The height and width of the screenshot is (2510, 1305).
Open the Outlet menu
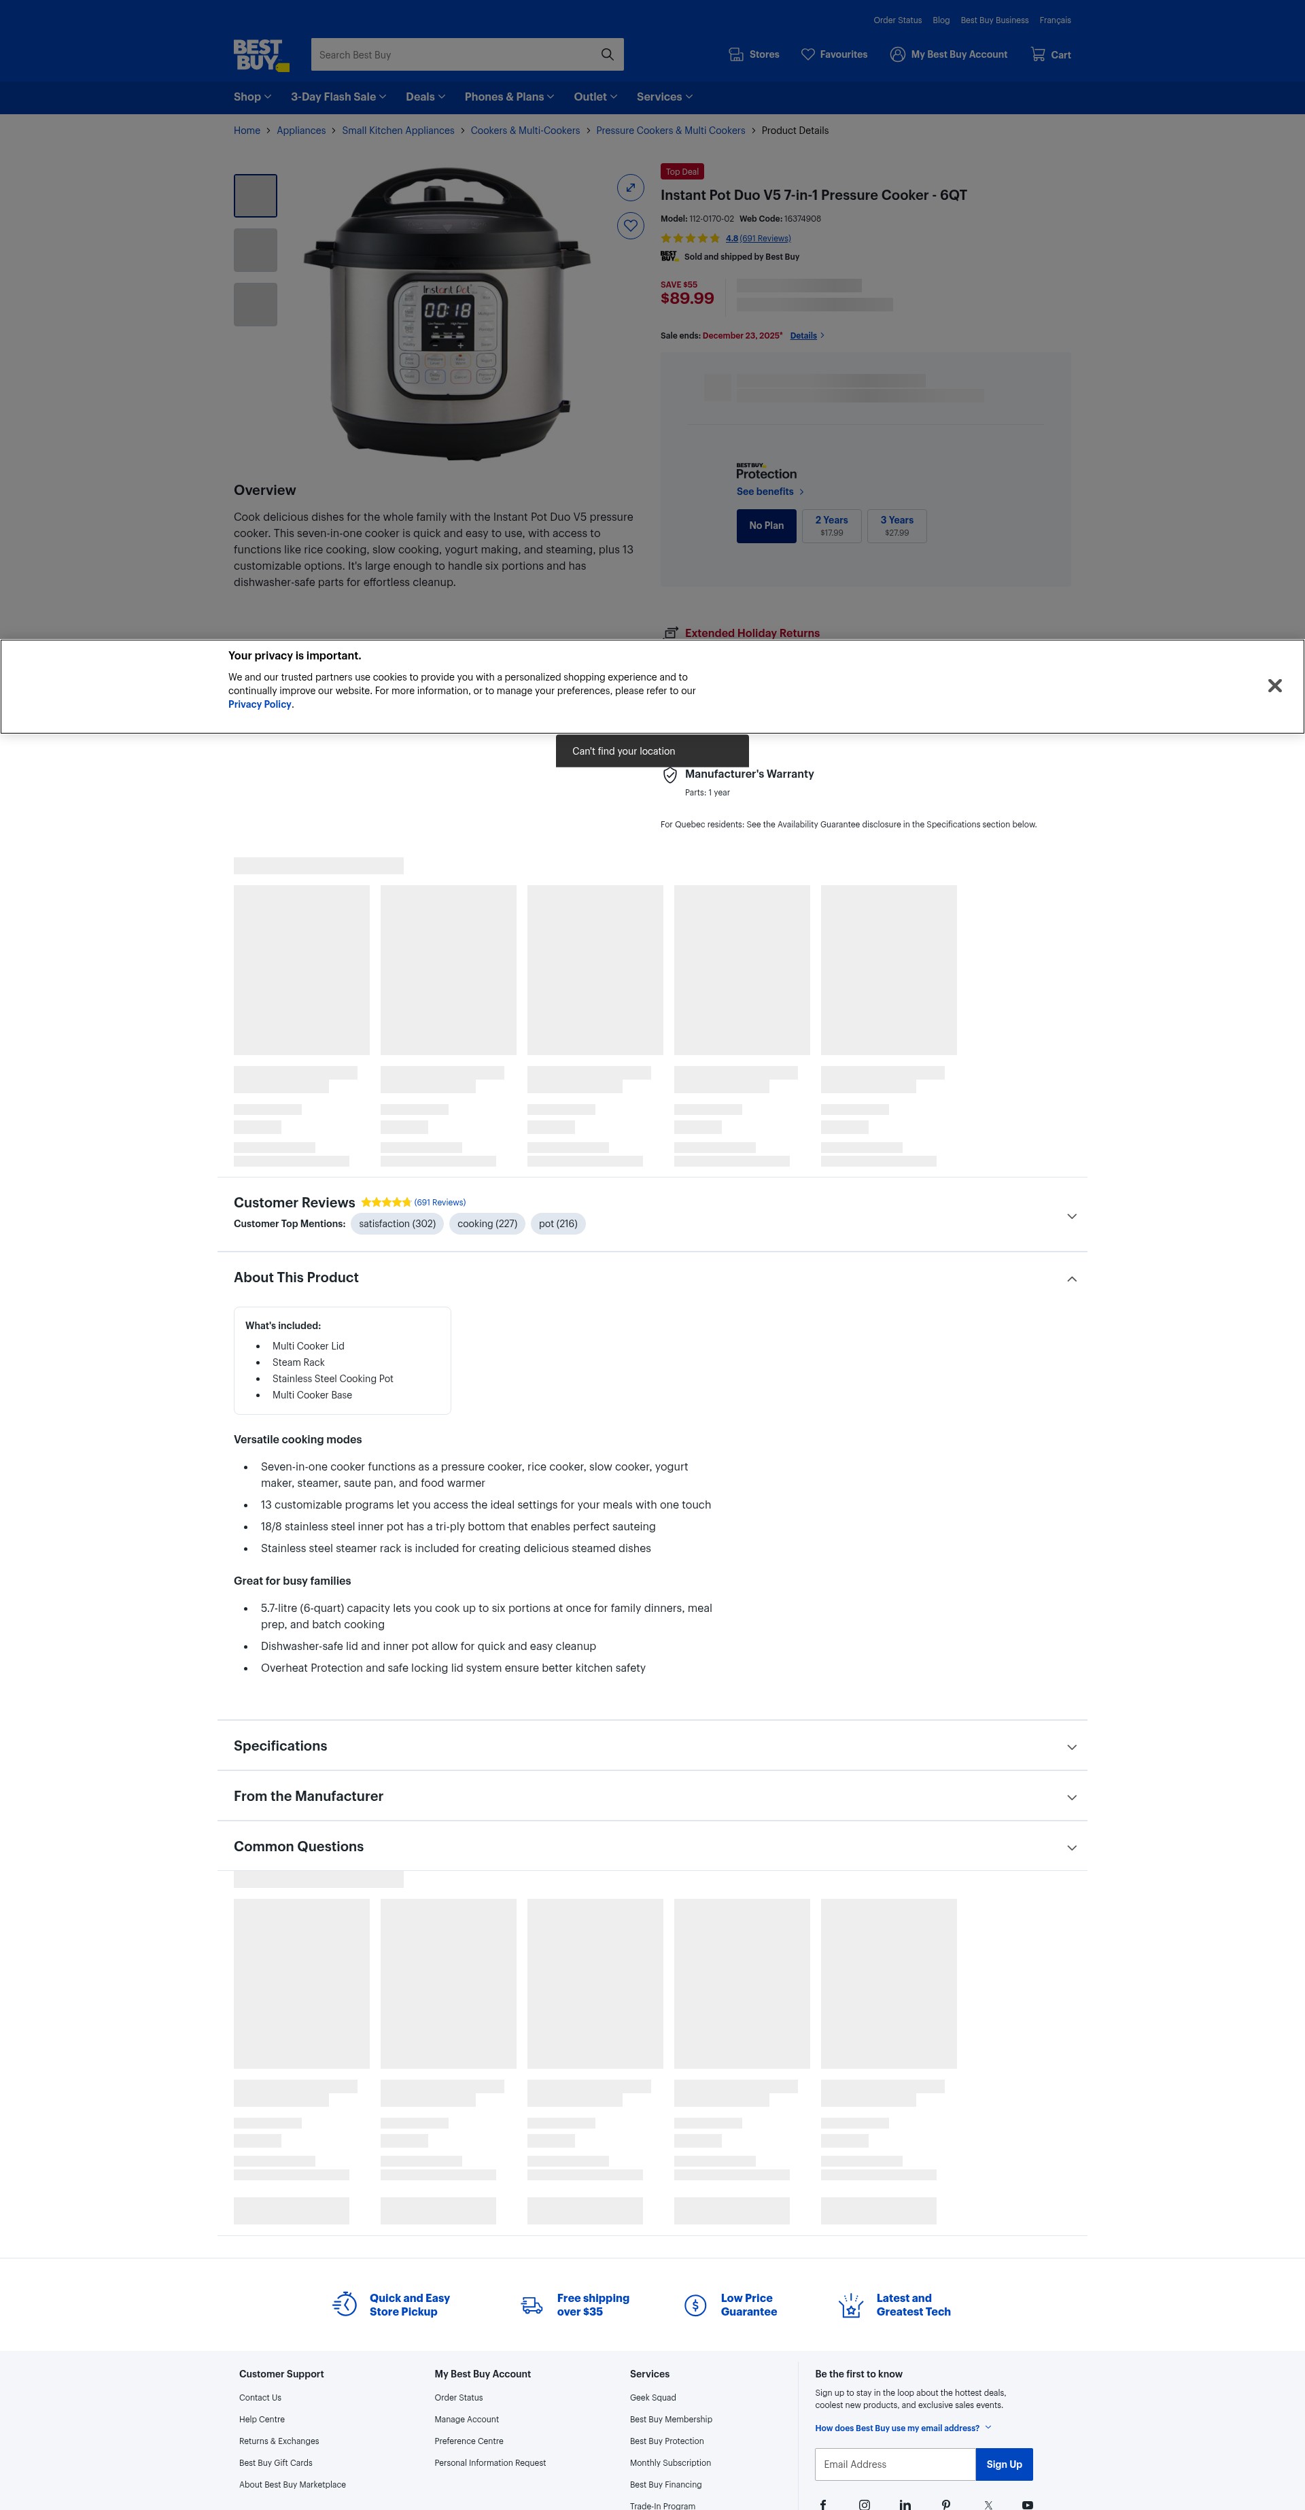pos(595,97)
